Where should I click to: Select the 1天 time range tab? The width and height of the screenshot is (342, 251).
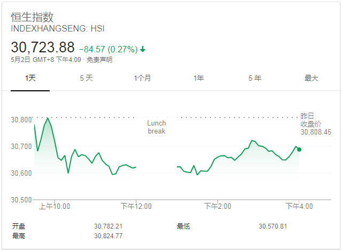click(30, 78)
